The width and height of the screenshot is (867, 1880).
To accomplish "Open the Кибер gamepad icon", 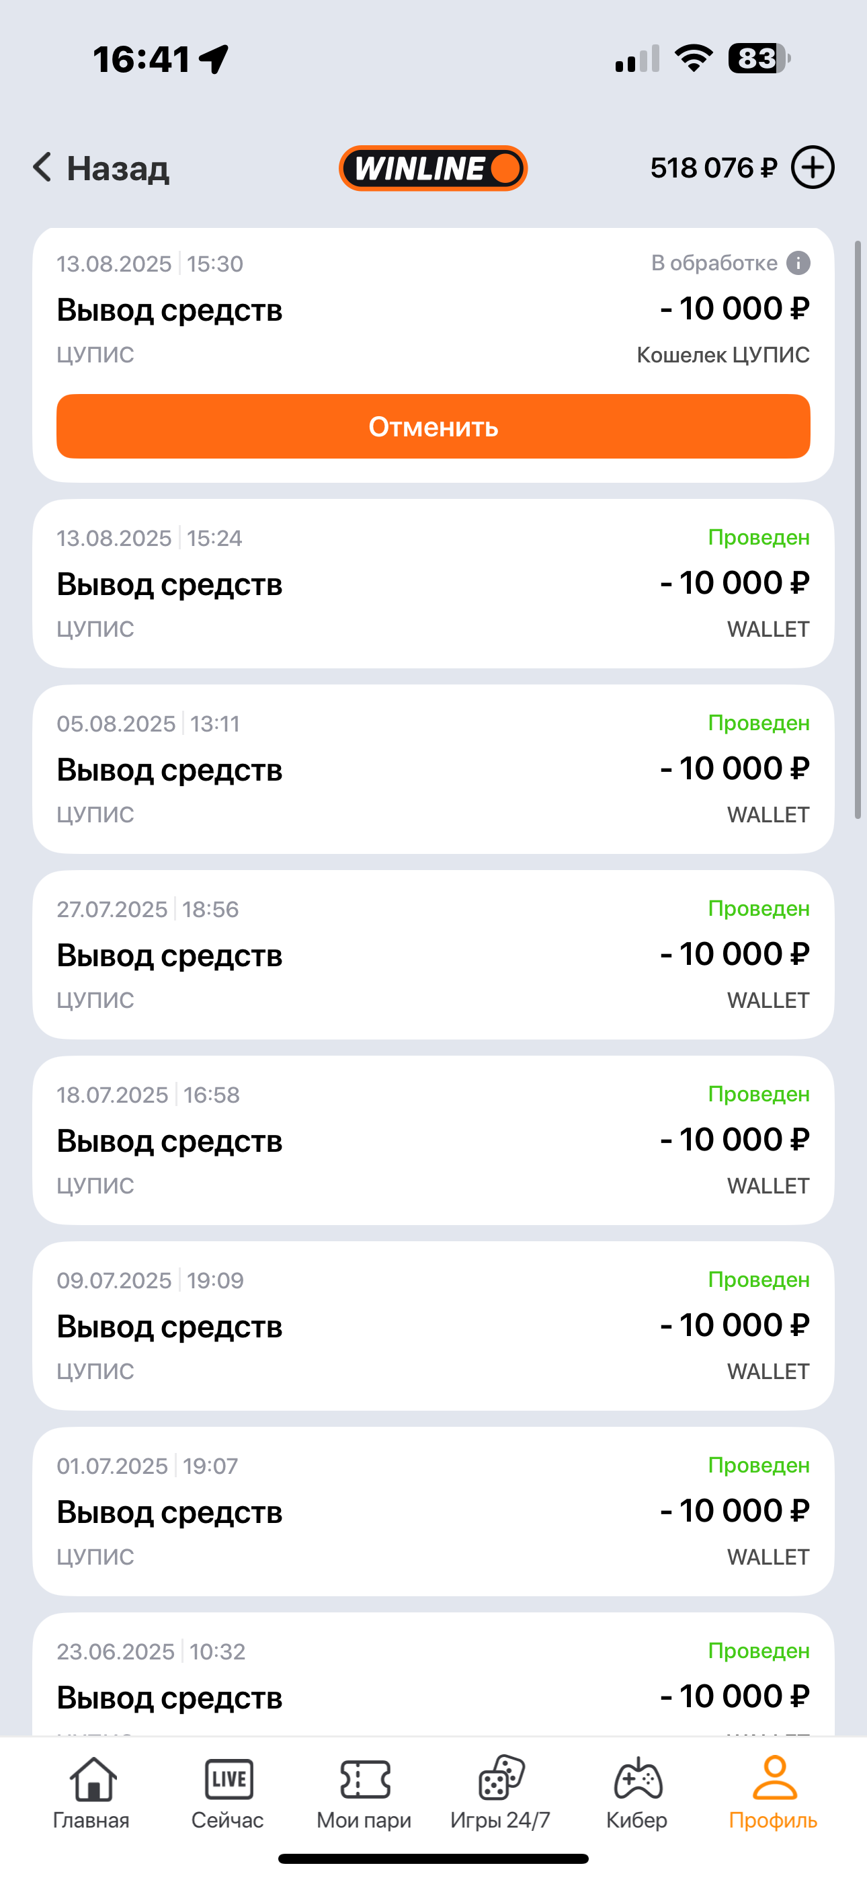I will click(x=637, y=1779).
